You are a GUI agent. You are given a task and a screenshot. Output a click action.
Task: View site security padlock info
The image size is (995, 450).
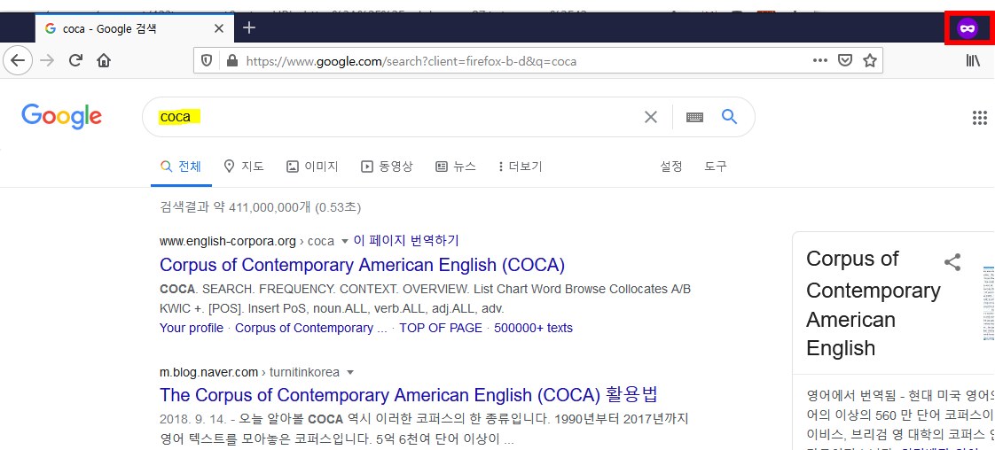click(231, 61)
